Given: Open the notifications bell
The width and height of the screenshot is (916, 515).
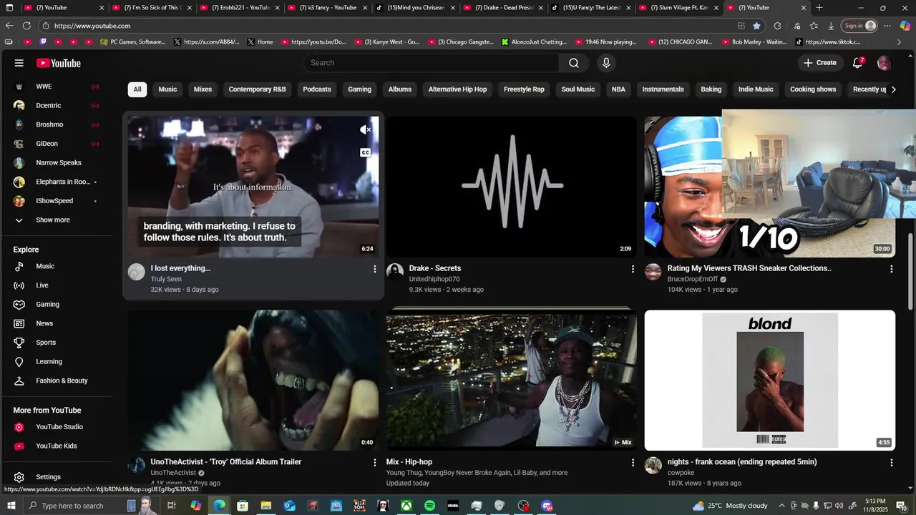Looking at the screenshot, I should (x=857, y=63).
